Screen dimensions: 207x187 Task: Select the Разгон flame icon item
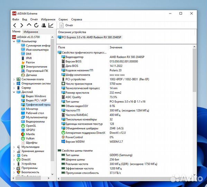pyautogui.click(x=28, y=62)
